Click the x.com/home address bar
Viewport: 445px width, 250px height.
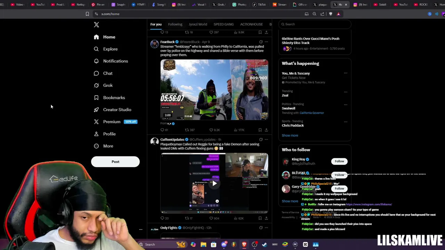198,14
